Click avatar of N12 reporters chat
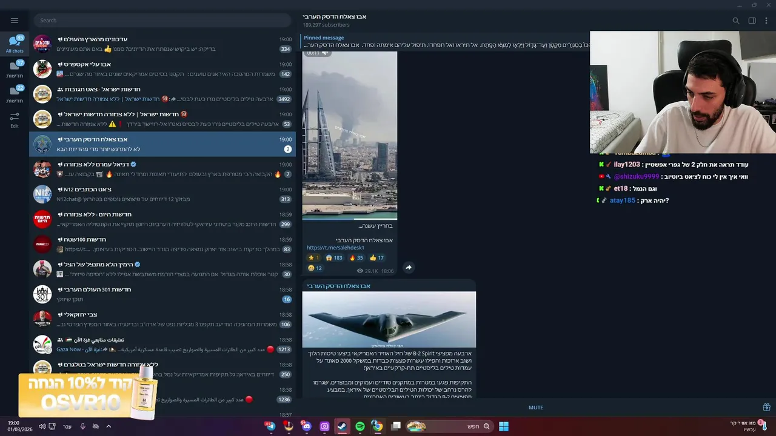Viewport: 776px width, 436px height. click(x=42, y=194)
